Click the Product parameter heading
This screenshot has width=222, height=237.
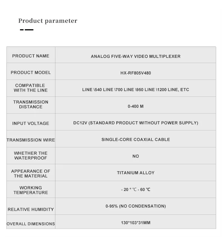click(48, 21)
